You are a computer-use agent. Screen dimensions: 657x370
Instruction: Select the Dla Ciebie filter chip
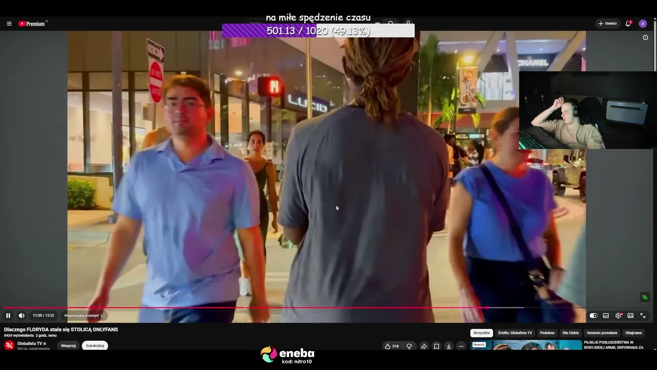[x=571, y=333]
